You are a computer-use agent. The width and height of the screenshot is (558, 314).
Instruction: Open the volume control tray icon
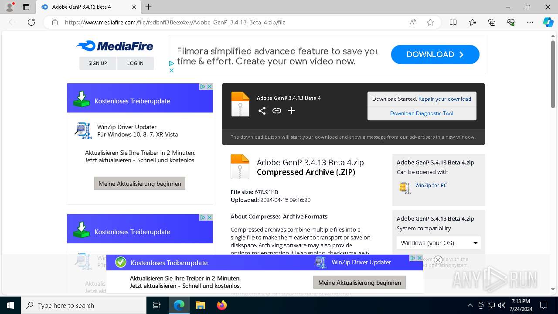501,305
